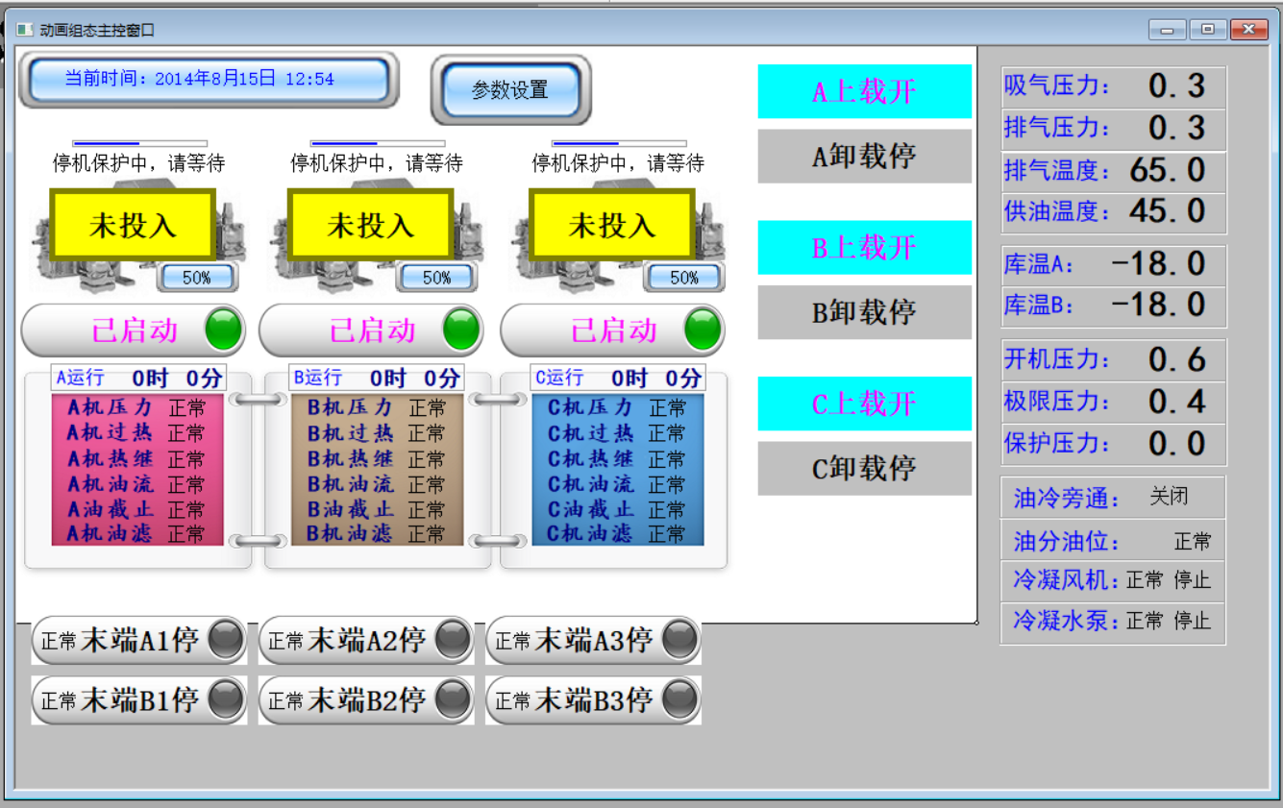The image size is (1283, 808).
Task: Click the 未投入 label on compressor A
Action: (x=133, y=224)
